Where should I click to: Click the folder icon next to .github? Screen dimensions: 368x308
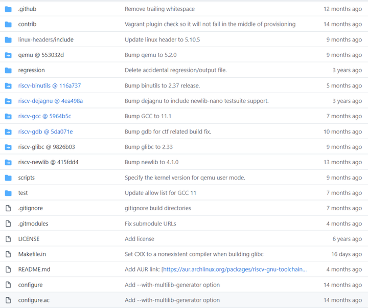pos(8,9)
